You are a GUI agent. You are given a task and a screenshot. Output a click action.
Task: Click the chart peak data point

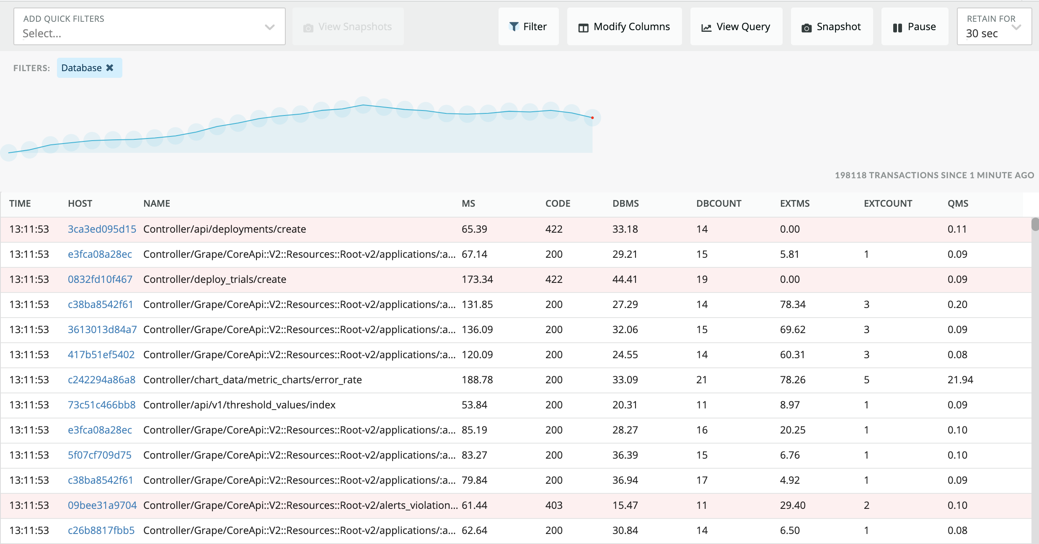(363, 105)
